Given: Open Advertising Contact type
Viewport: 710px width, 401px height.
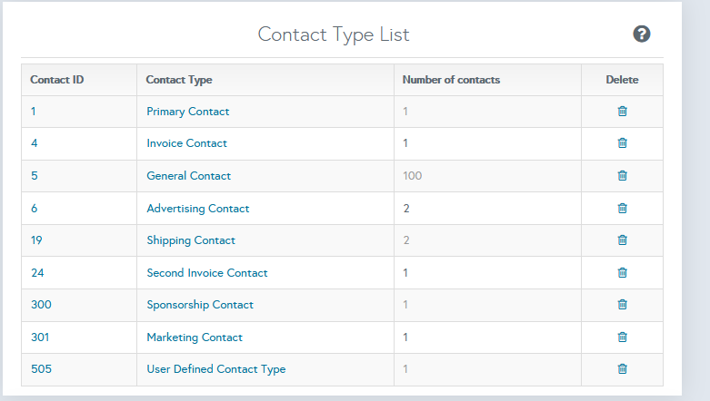Looking at the screenshot, I should 197,209.
